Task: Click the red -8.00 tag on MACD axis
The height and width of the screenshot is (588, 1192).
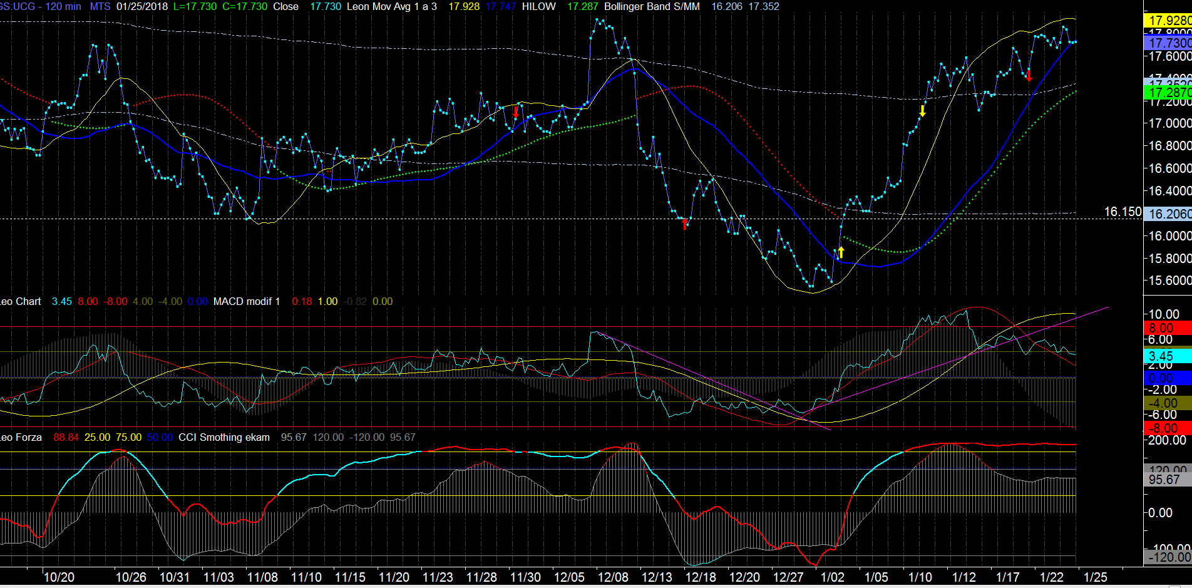Action: (1168, 428)
